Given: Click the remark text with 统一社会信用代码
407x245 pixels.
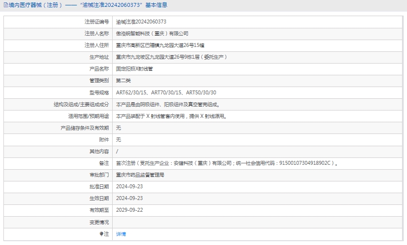Looking at the screenshot, I should coord(226,163).
